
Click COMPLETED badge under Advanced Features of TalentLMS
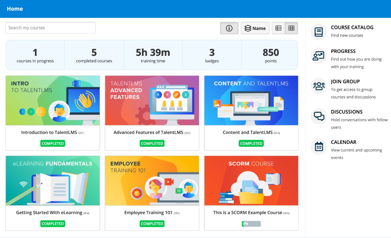click(x=152, y=144)
